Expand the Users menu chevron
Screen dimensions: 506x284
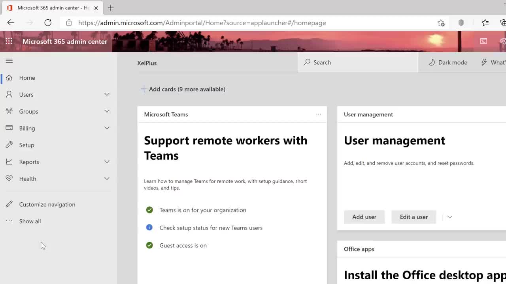(107, 95)
